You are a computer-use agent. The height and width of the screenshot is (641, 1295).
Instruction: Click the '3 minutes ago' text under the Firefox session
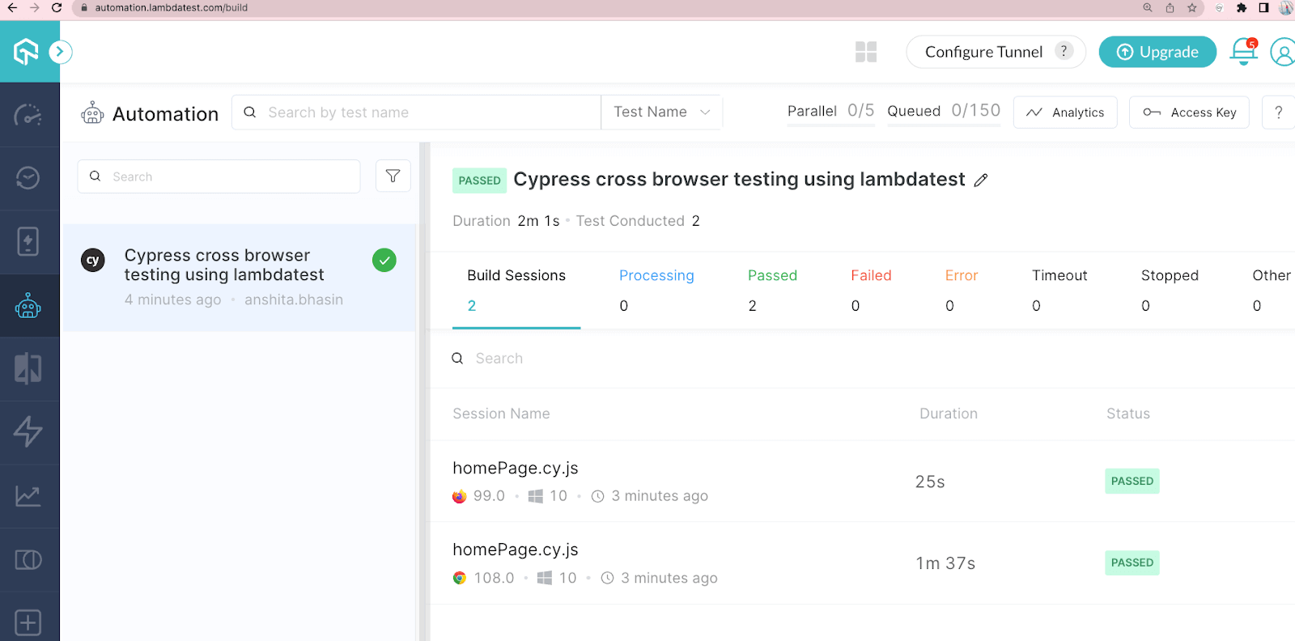[660, 496]
